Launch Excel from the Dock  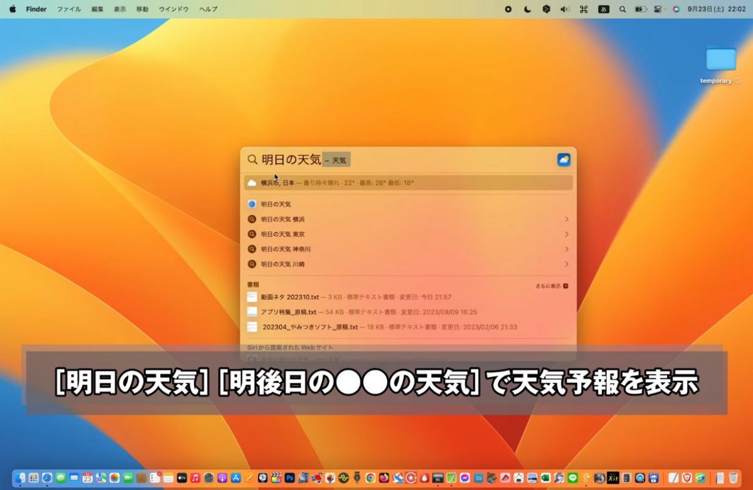[546, 478]
